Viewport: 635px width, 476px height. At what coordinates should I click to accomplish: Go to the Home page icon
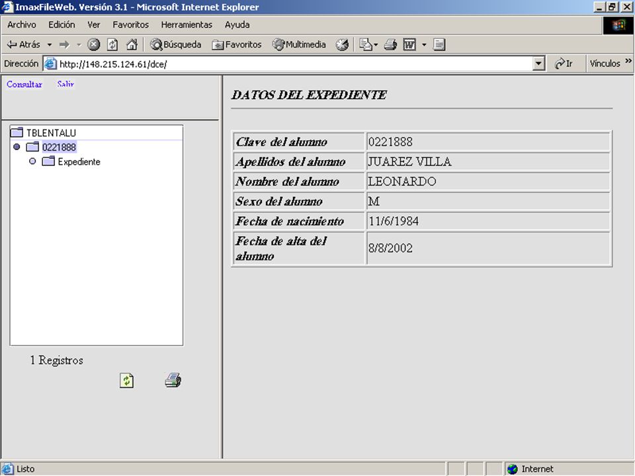[132, 44]
